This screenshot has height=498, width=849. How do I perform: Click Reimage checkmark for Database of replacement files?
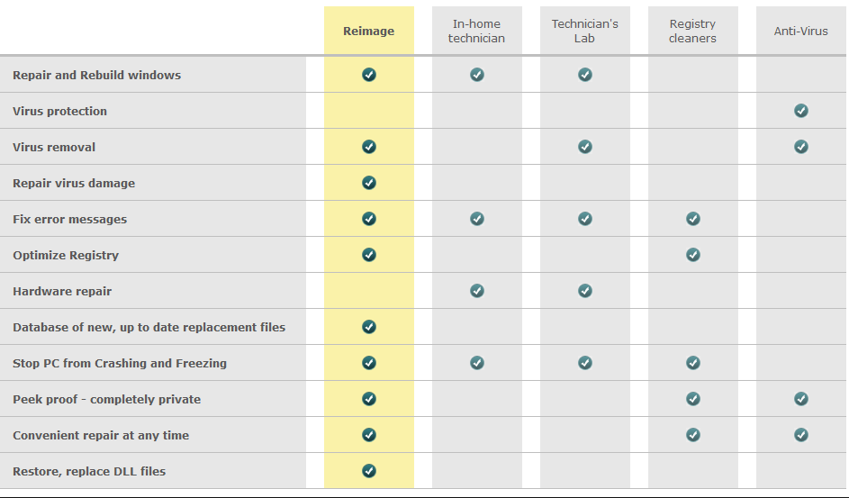pos(369,327)
